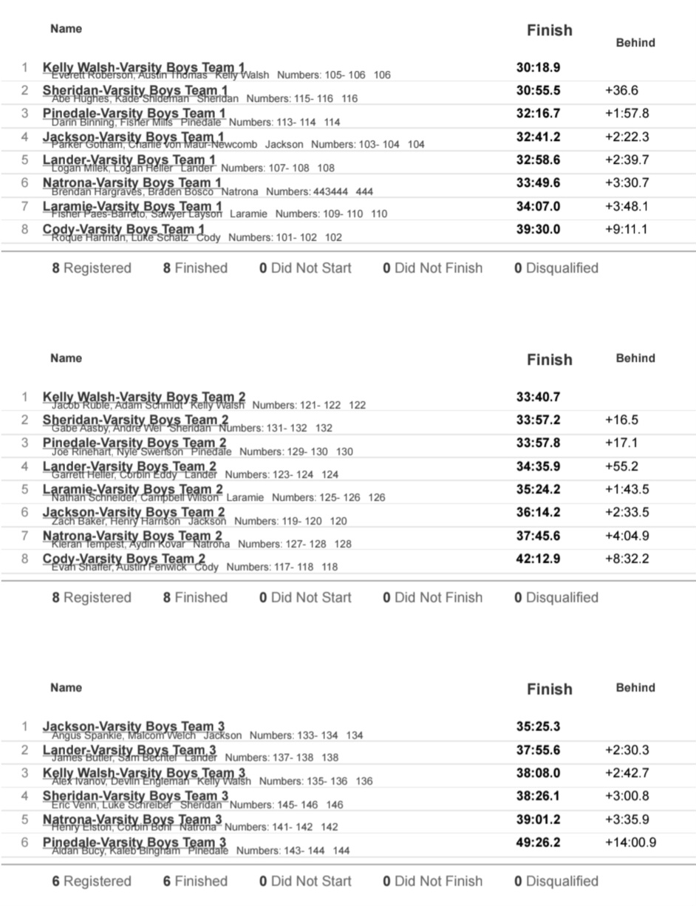
Task: Click Sheridan-Varsity Boys Team 3 entry
Action: [x=135, y=796]
